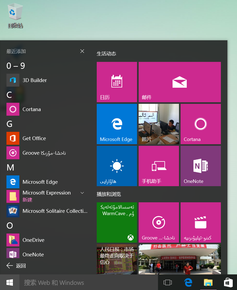237x290 pixels.
Task: Open the Phone Companion (手机助手) tile
Action: coord(159,166)
